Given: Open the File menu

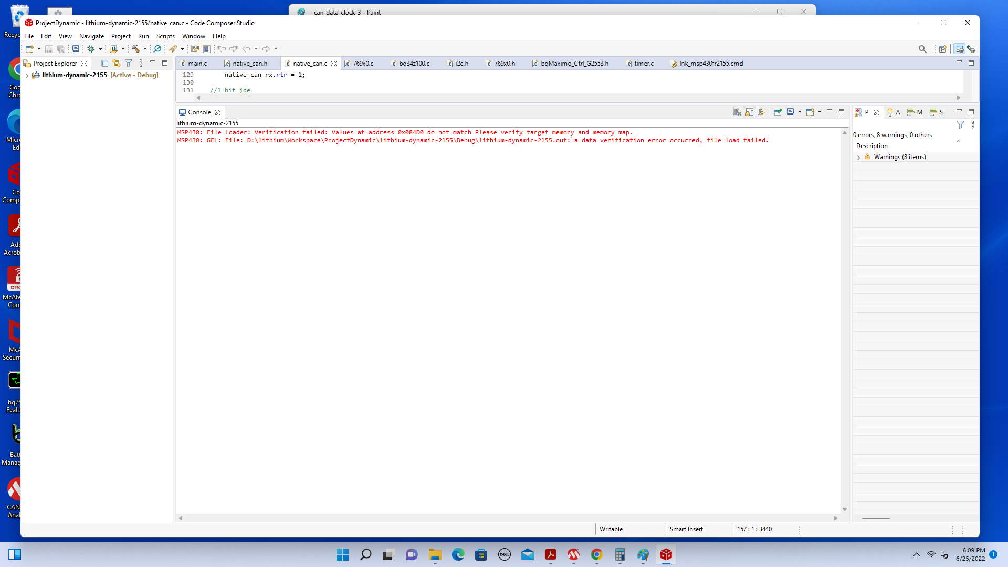Looking at the screenshot, I should [29, 36].
